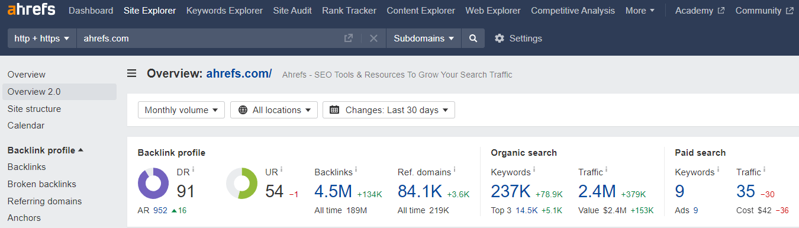Toggle the hamburger menu beside Overview

[132, 73]
